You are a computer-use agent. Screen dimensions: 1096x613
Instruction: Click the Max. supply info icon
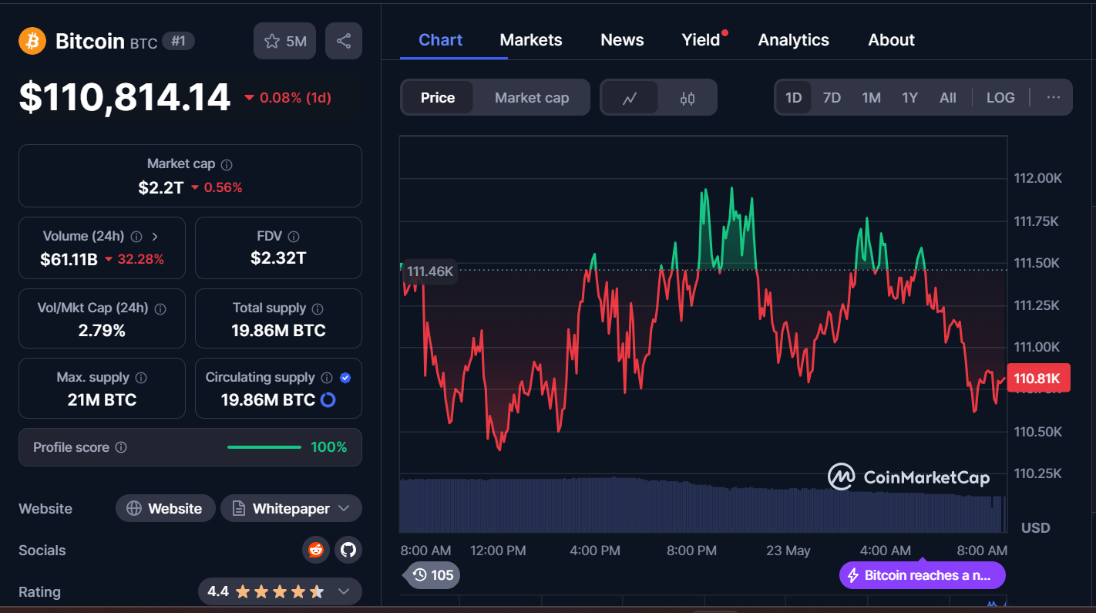(141, 378)
